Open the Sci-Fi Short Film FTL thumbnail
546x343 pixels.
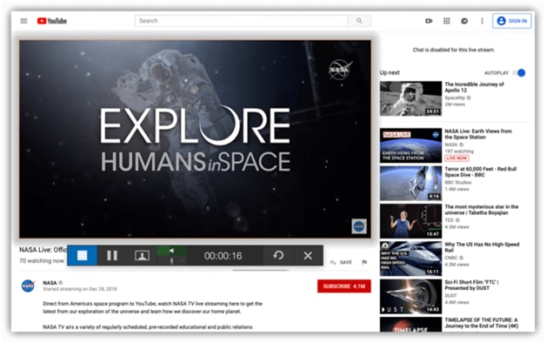pyautogui.click(x=411, y=296)
